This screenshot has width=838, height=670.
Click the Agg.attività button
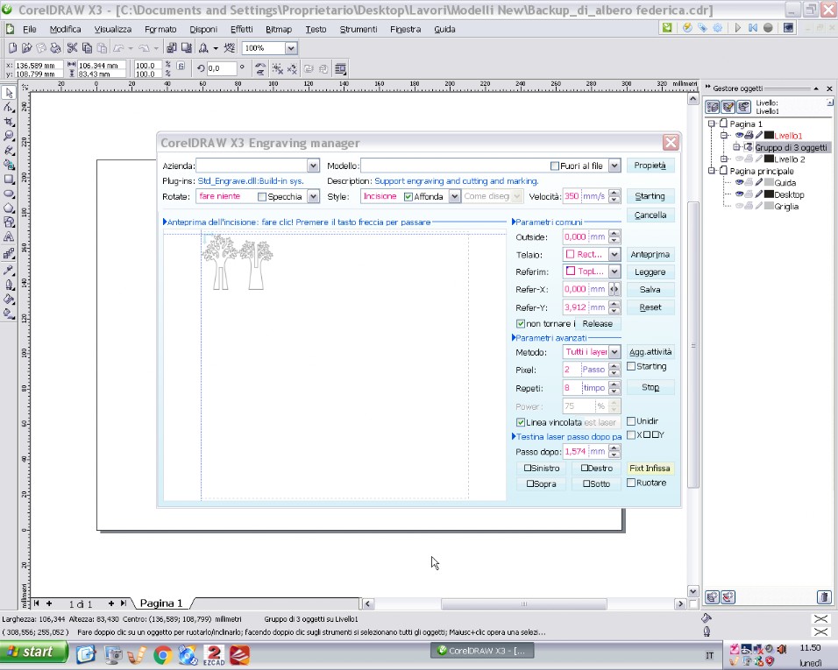tap(650, 352)
